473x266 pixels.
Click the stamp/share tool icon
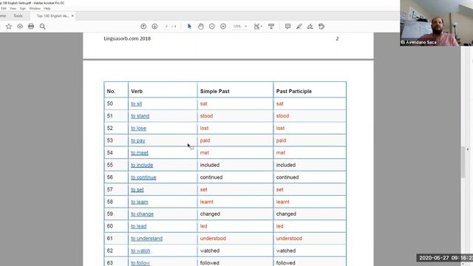tap(321, 27)
